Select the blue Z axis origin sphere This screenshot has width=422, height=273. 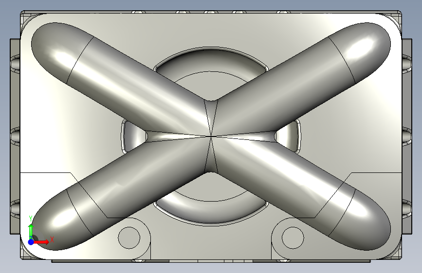coord(31,242)
